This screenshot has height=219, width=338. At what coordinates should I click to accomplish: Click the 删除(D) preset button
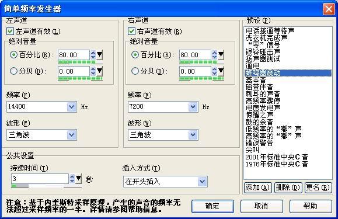tap(288, 187)
